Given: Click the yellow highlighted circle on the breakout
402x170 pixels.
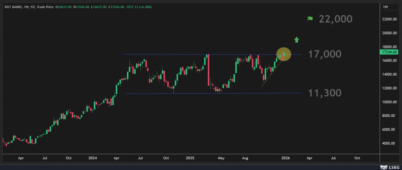Looking at the screenshot, I should tap(283, 54).
